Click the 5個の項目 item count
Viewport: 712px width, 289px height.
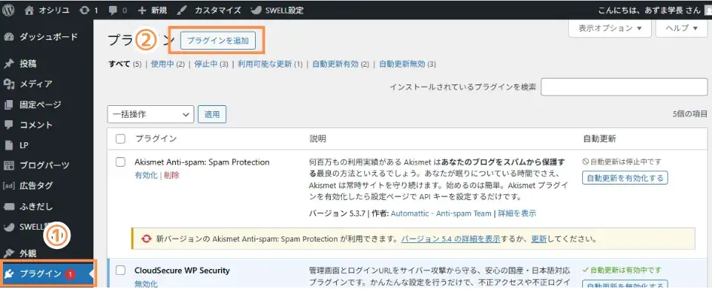point(690,114)
